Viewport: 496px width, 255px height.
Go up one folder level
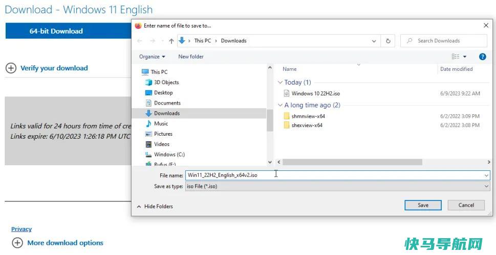tap(171, 41)
